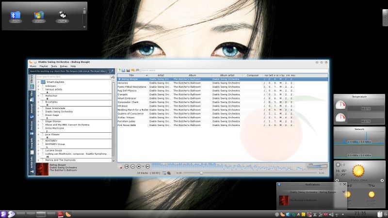Expand Diablo Swing Orchestra in library tree
Screen dimensions: 388x218
(x=38, y=112)
